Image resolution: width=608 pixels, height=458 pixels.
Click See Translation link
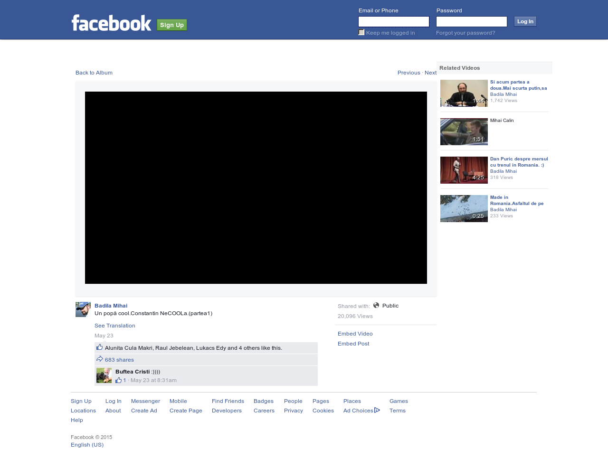[x=115, y=326]
